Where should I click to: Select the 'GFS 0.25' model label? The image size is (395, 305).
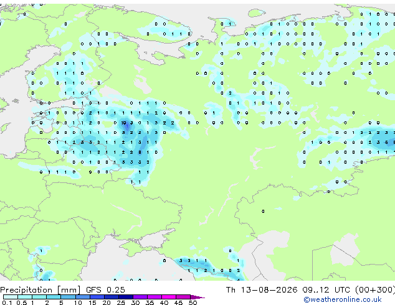[105, 289]
